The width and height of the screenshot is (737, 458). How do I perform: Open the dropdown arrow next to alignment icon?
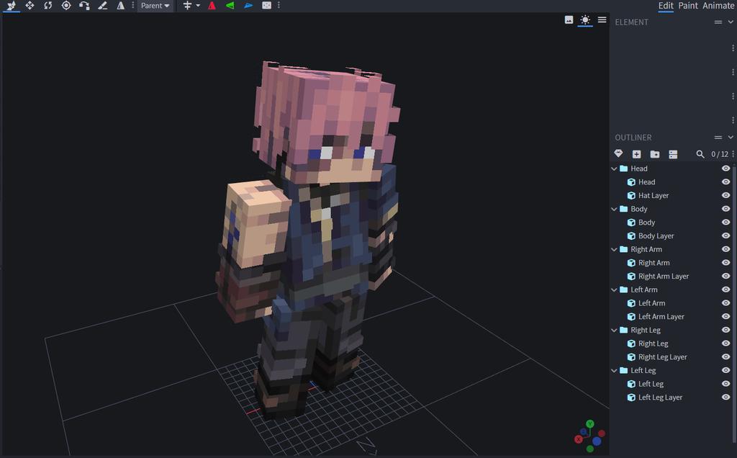198,6
